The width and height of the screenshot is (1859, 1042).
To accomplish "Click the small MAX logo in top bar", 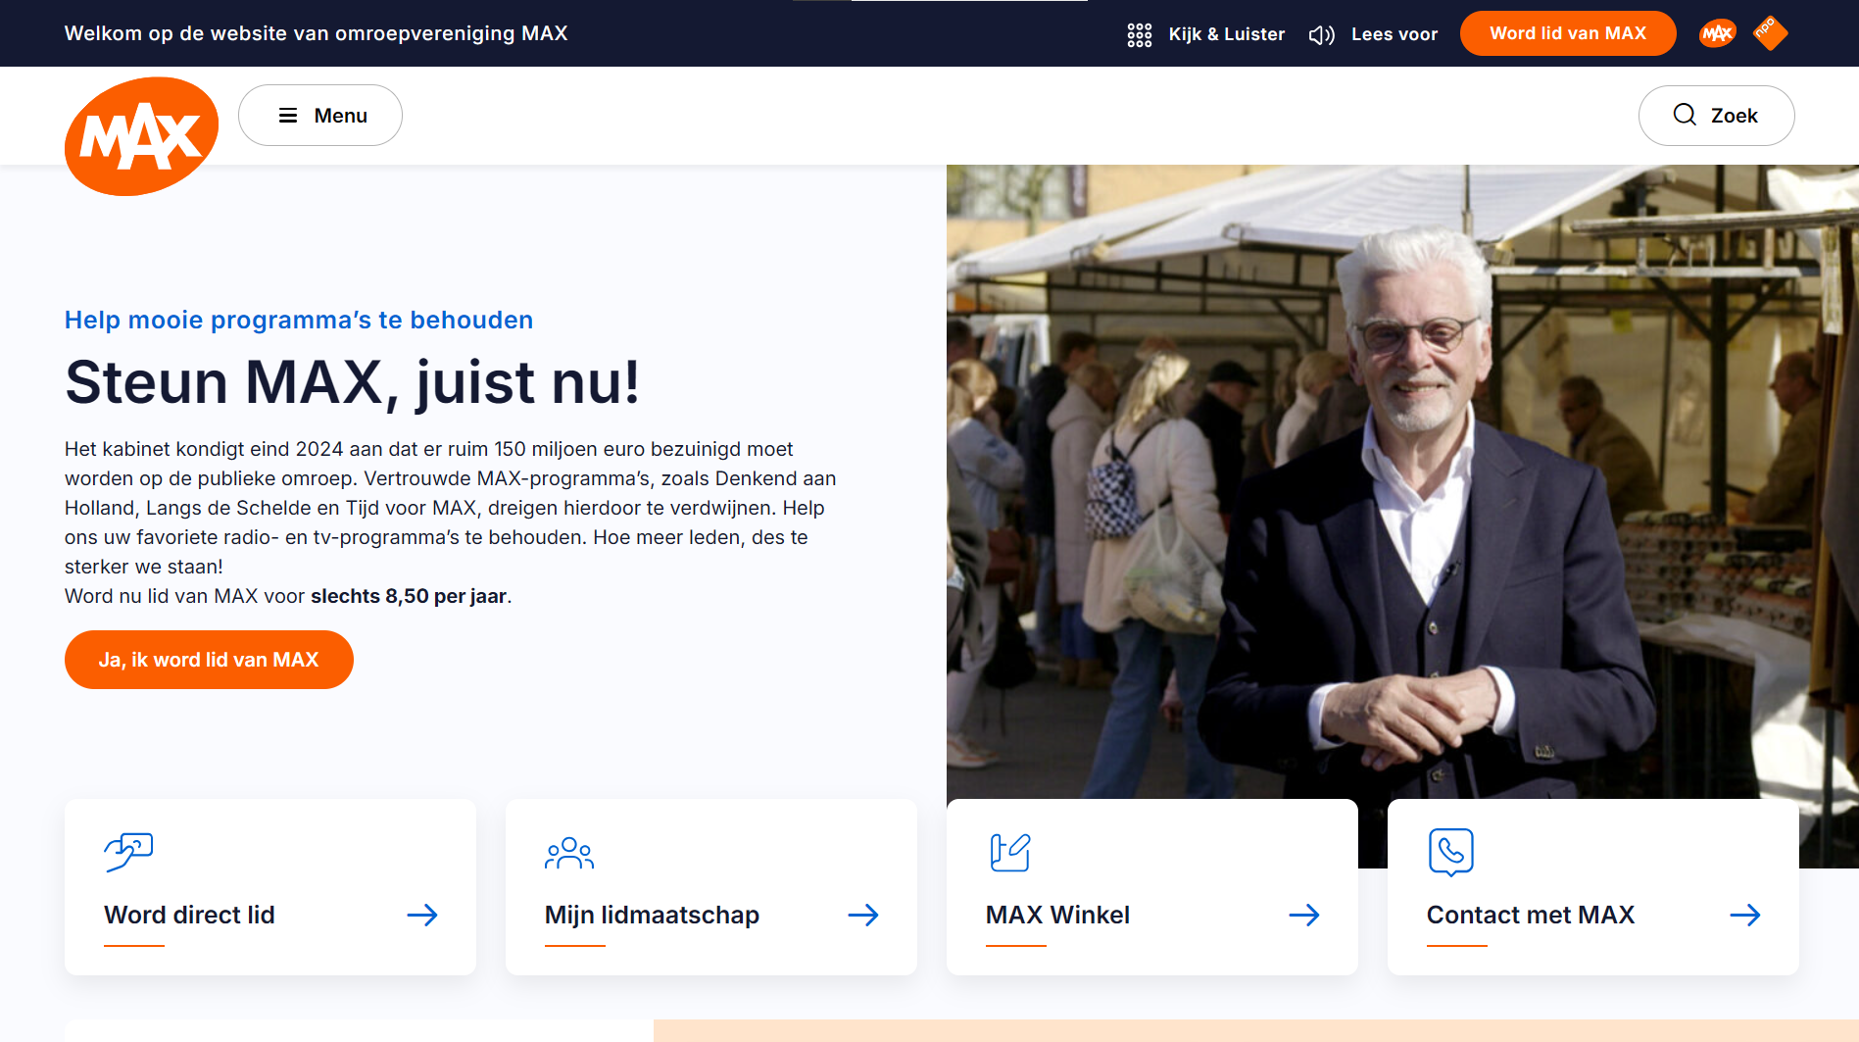I will (1717, 34).
